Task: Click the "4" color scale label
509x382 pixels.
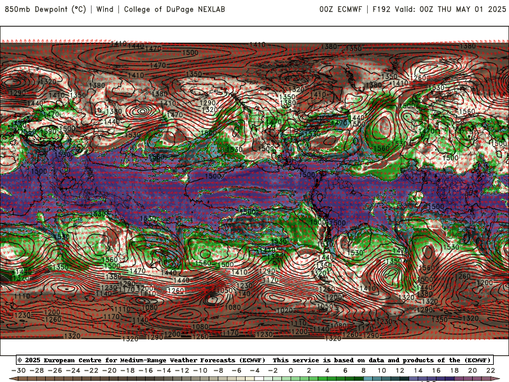Action: (x=327, y=371)
